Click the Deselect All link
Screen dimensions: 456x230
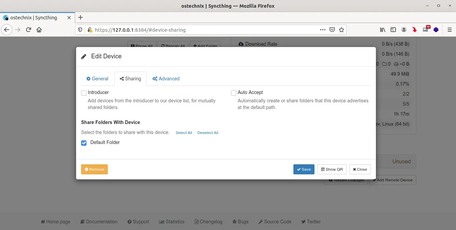(x=208, y=133)
